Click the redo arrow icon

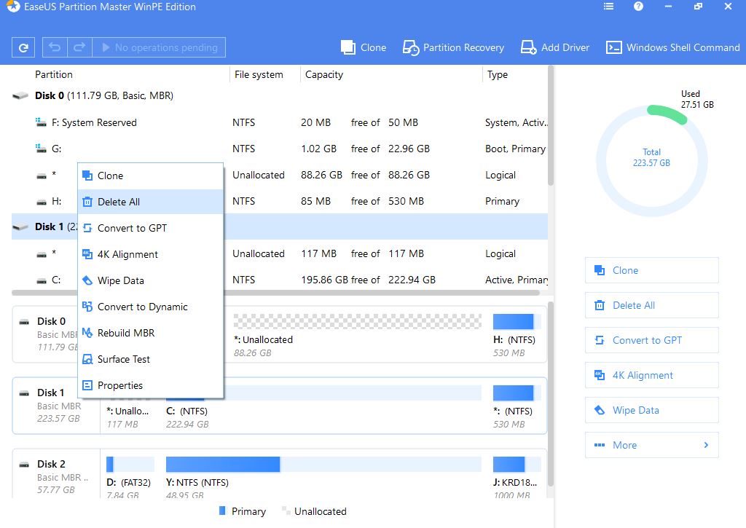[79, 48]
